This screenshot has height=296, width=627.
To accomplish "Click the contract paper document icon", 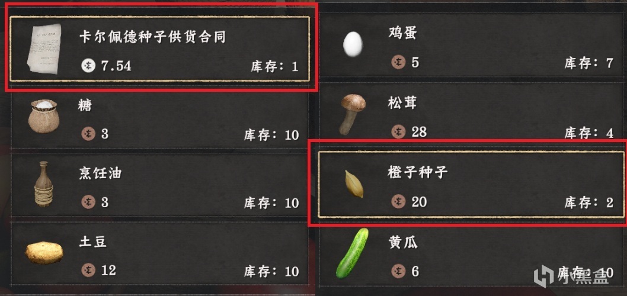I will click(x=44, y=49).
